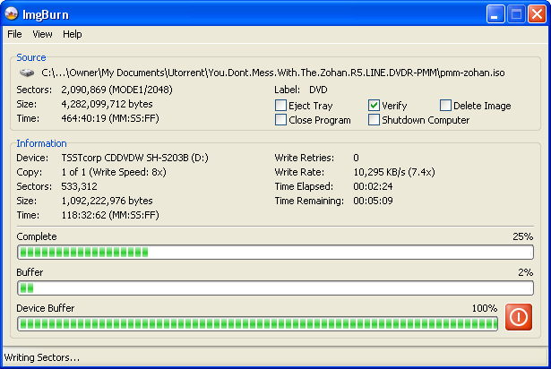Screen dimensions: 551x369
Task: Toggle the Shutdown Computer checkbox
Action: pyautogui.click(x=374, y=119)
